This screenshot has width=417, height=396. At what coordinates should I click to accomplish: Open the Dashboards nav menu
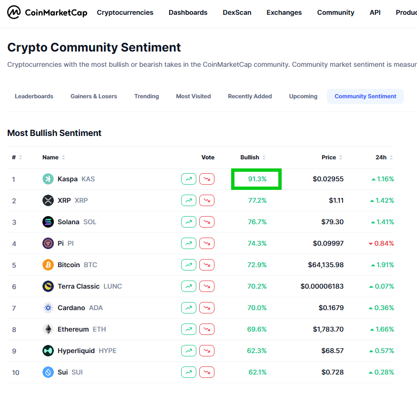188,12
